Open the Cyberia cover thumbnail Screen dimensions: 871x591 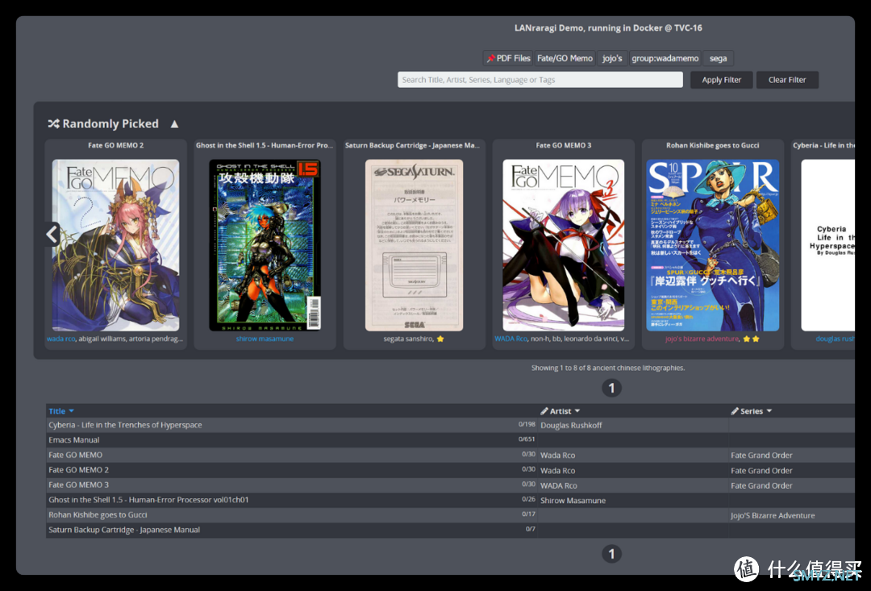[x=827, y=245]
